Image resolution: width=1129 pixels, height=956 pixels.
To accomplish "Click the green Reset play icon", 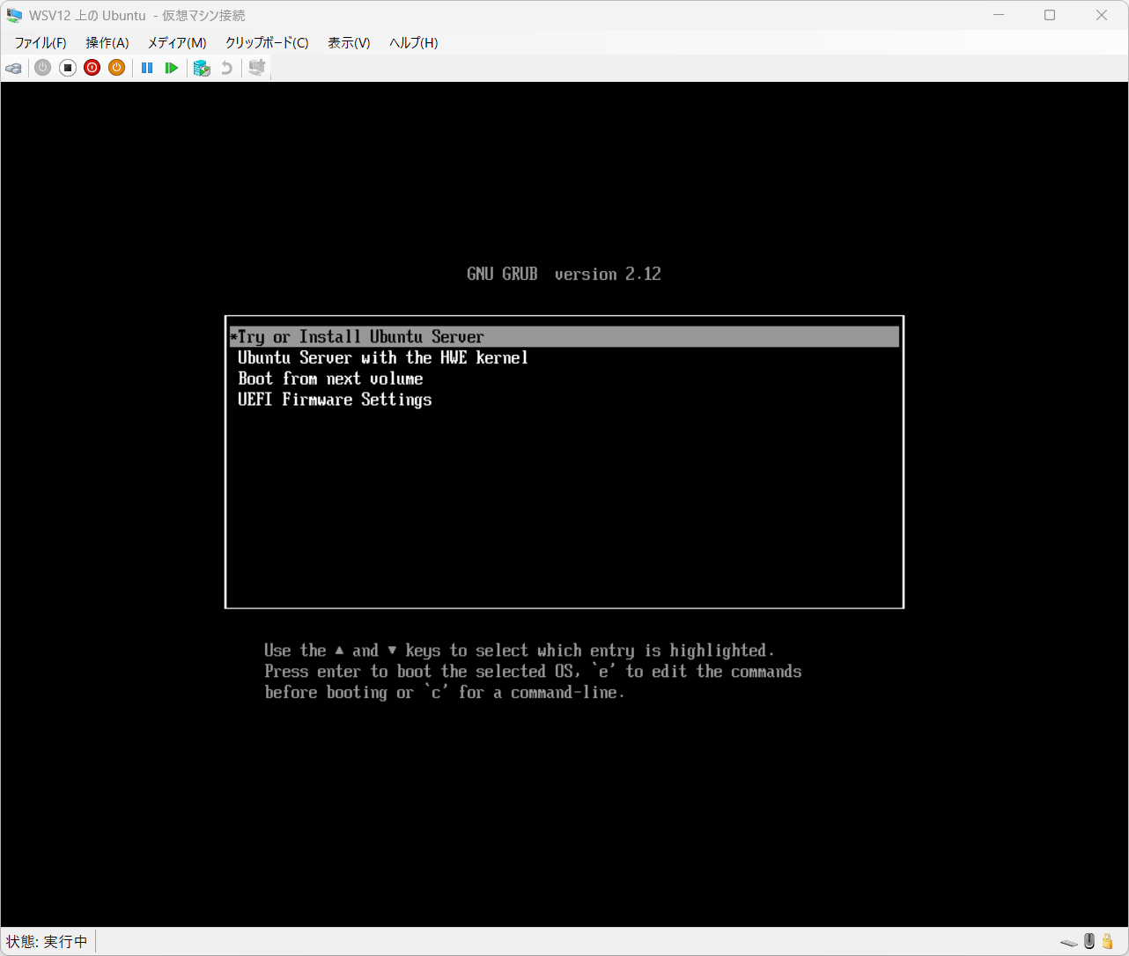I will point(172,68).
